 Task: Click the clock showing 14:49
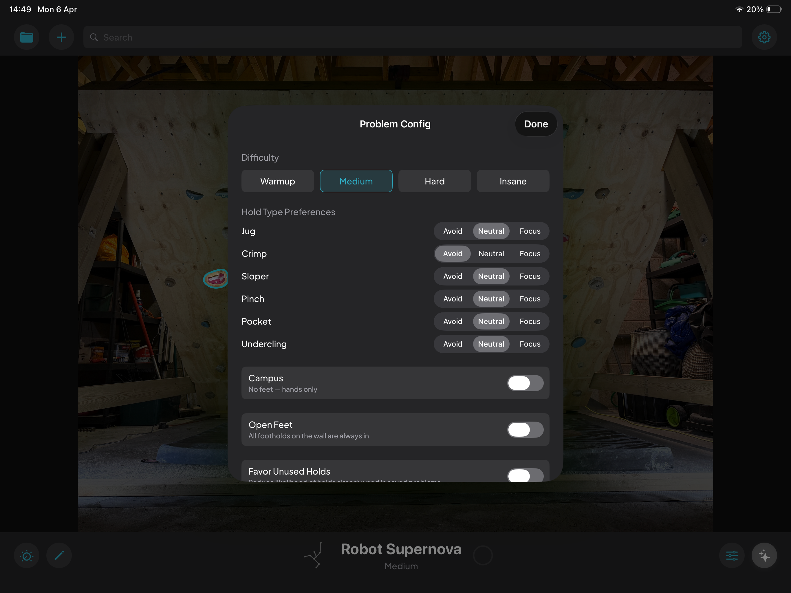[x=20, y=9]
